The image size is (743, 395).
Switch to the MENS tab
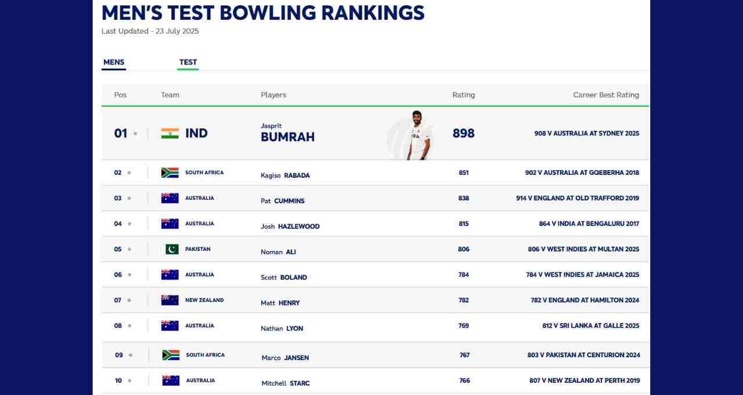[x=114, y=62]
